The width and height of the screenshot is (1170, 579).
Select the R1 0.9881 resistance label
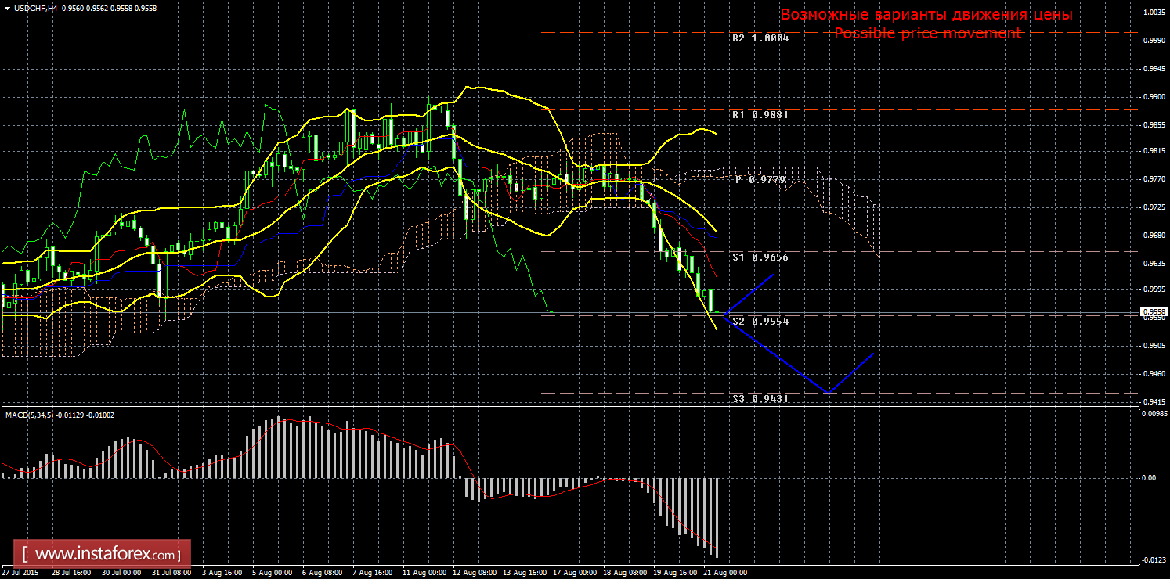(x=760, y=114)
